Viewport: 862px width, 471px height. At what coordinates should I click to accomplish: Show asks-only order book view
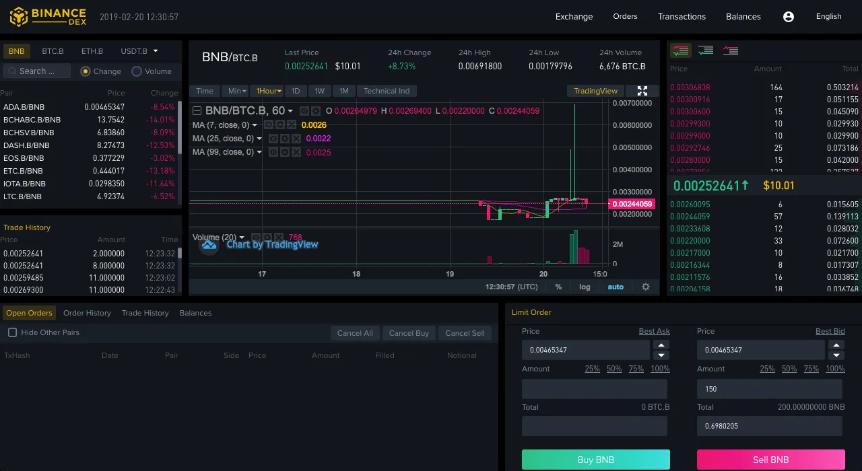(731, 50)
